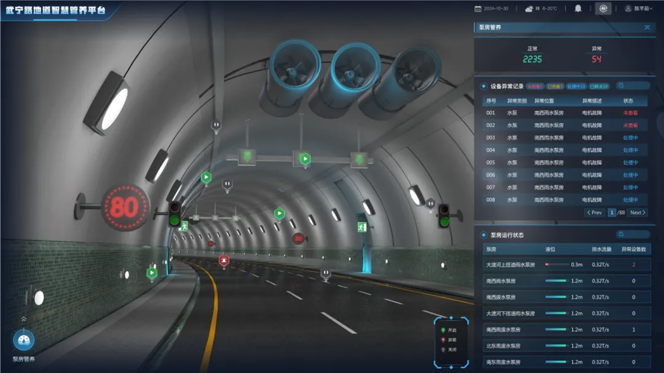Image resolution: width=664 pixels, height=373 pixels.
Task: Click the Prev page button
Action: click(594, 212)
